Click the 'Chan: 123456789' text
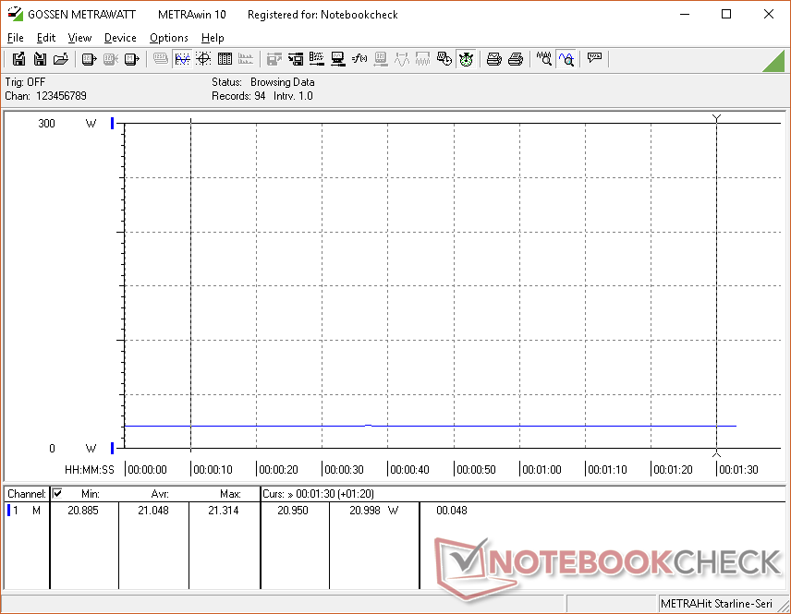791x614 pixels. coord(45,96)
